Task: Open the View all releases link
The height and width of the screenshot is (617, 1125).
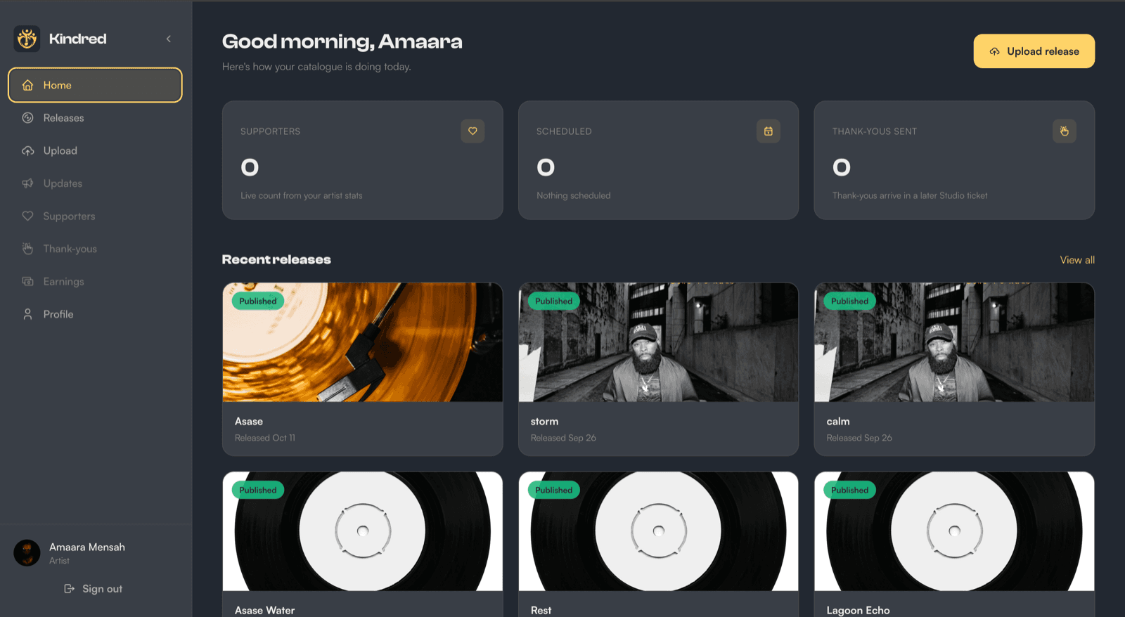Action: [x=1077, y=260]
